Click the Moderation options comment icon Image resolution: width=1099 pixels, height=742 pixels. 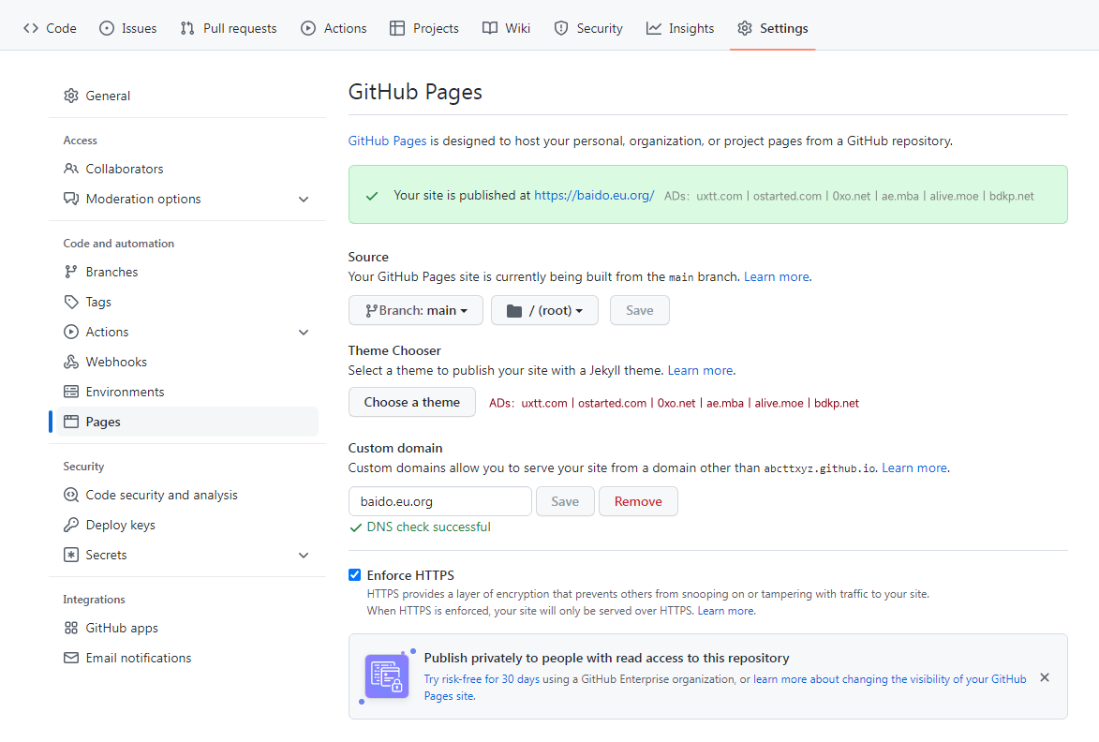tap(71, 199)
